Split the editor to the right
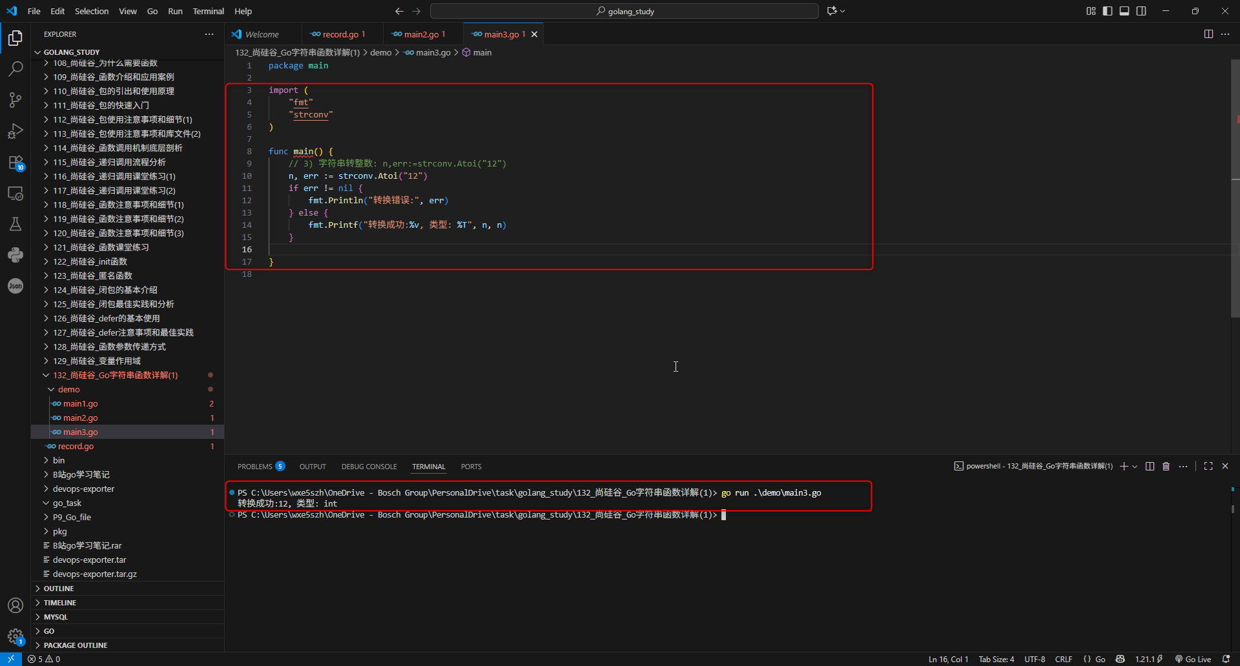The height and width of the screenshot is (666, 1240). pos(1208,34)
